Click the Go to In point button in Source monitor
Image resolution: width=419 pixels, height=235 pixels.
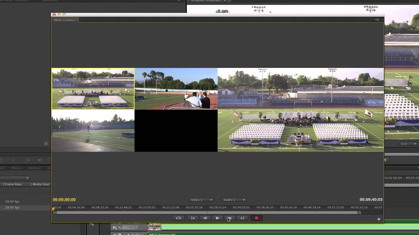coord(28,160)
